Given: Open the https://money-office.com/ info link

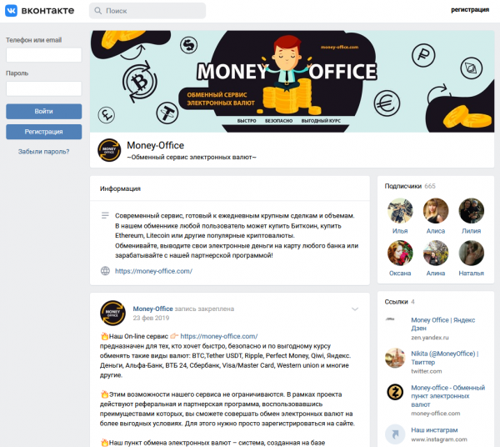Looking at the screenshot, I should click(153, 271).
